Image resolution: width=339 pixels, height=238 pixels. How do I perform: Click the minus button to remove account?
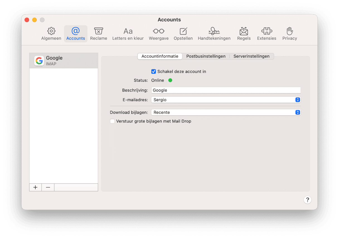48,187
